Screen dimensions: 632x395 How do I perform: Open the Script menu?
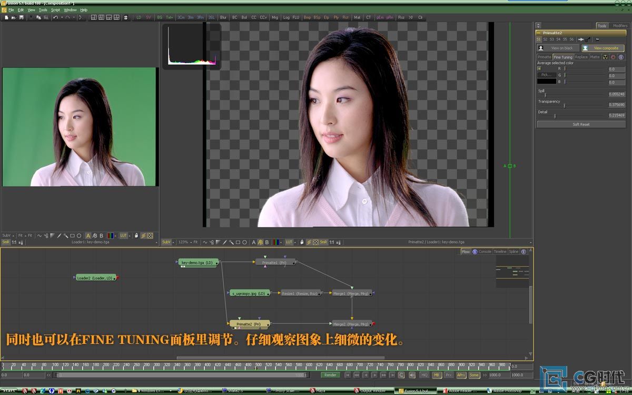click(x=55, y=10)
